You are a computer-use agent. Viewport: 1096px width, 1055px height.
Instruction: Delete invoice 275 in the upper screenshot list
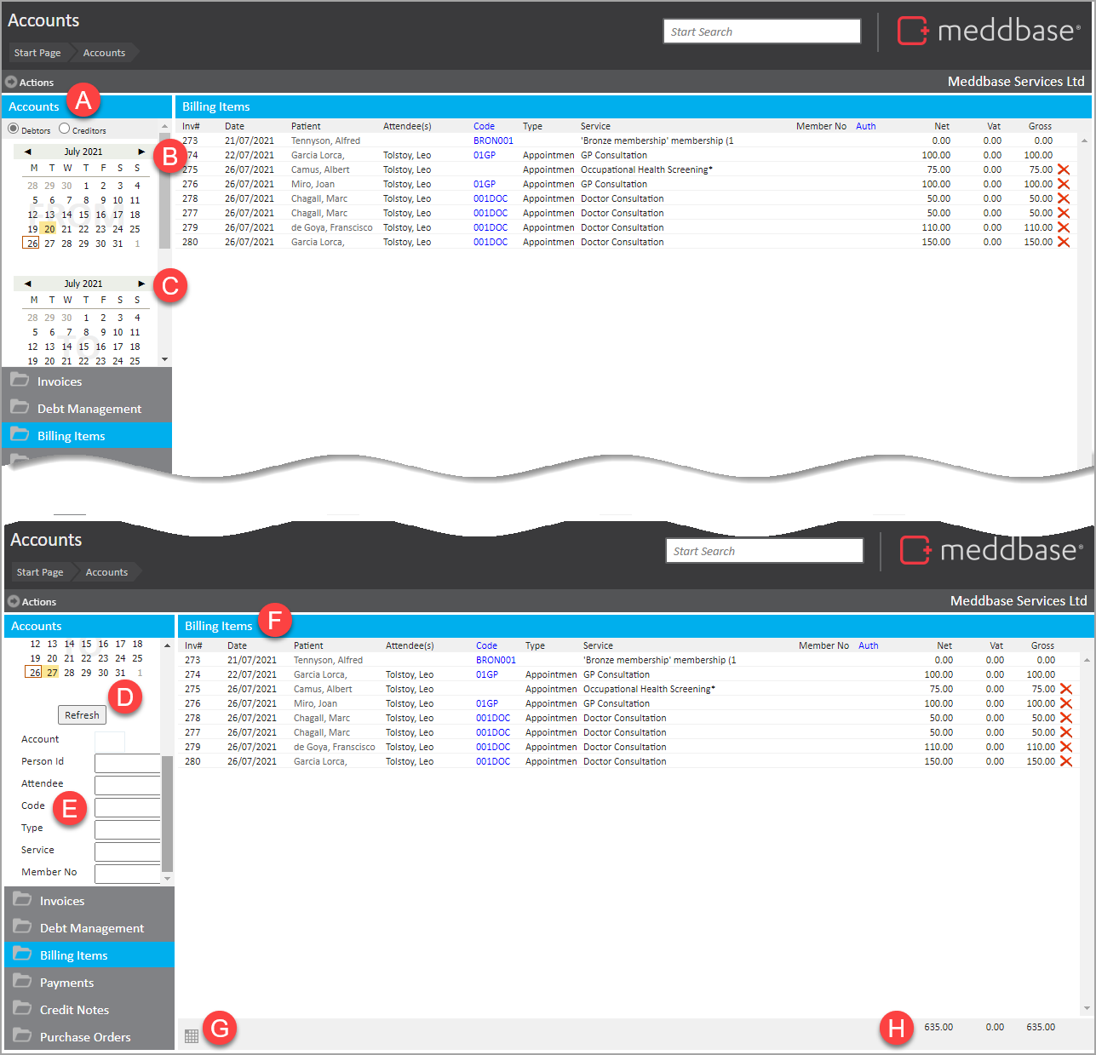pyautogui.click(x=1064, y=169)
